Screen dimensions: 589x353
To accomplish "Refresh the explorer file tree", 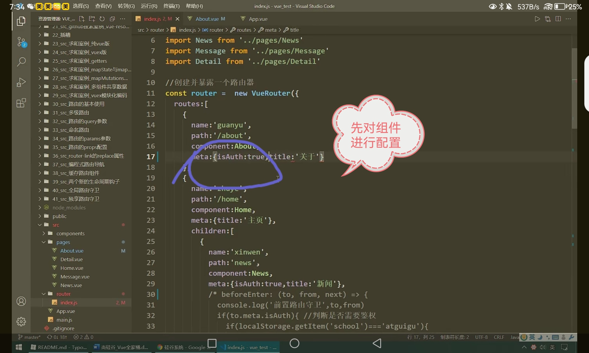I will click(x=102, y=19).
